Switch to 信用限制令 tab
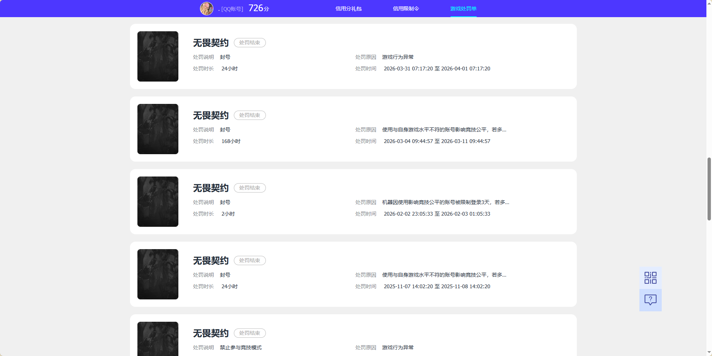Image resolution: width=712 pixels, height=356 pixels. coord(406,9)
